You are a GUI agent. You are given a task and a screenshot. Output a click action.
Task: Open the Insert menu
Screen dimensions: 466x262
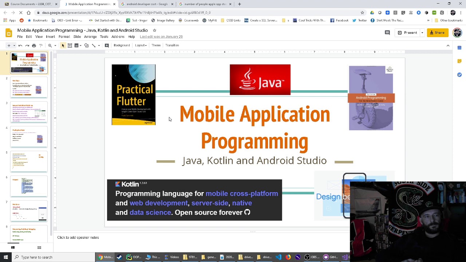pyautogui.click(x=51, y=37)
